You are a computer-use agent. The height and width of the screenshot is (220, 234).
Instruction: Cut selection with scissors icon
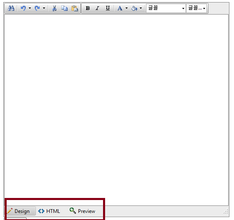point(54,8)
